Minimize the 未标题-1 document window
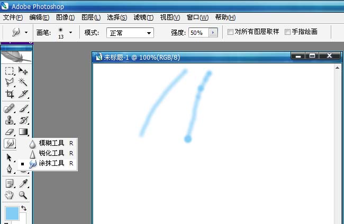This screenshot has height=224, width=344. [x=298, y=56]
